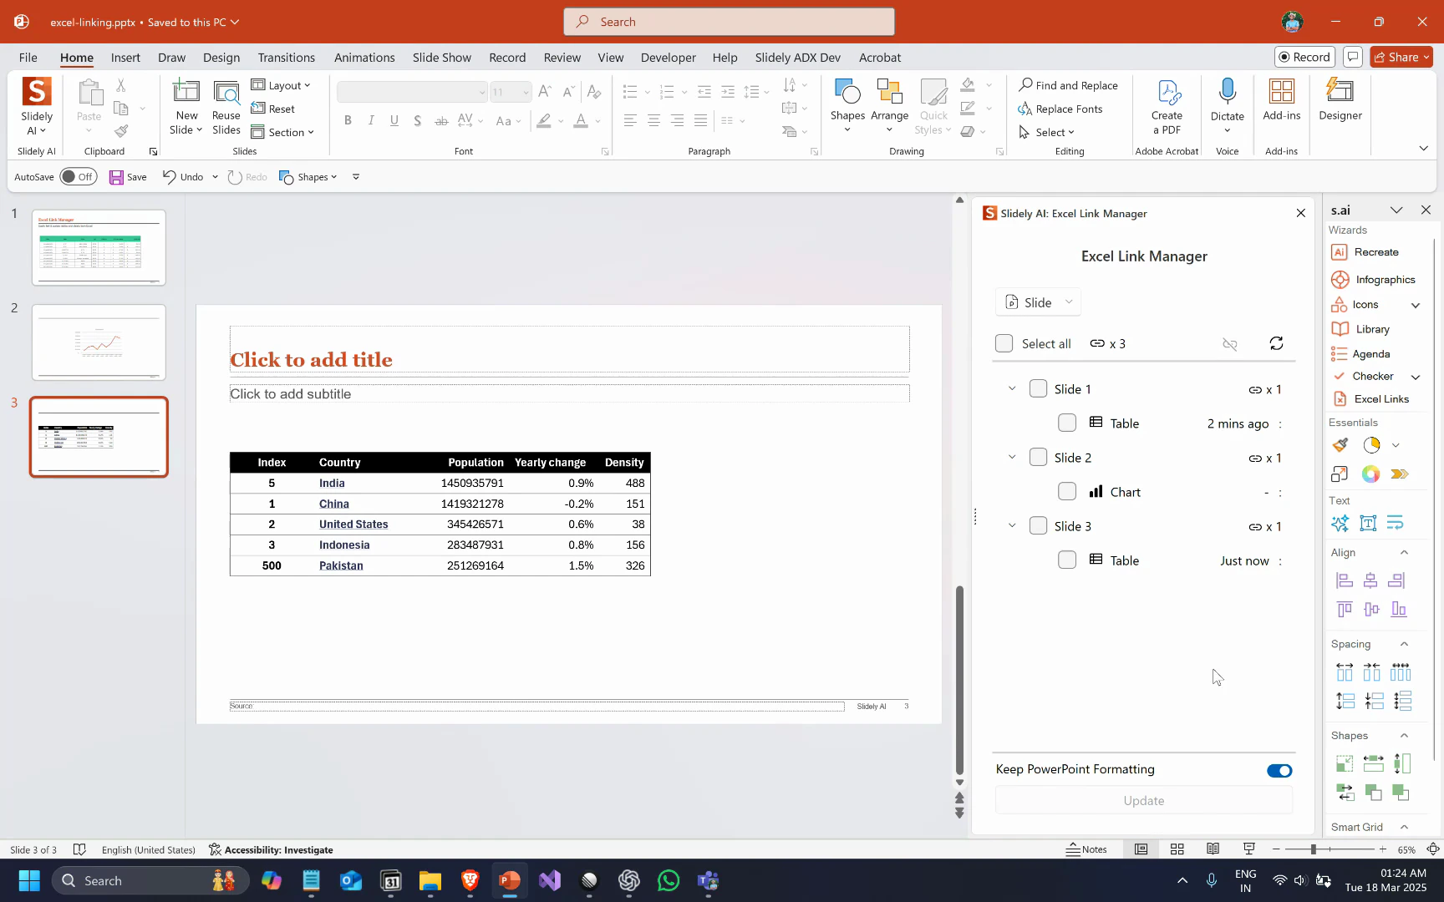The height and width of the screenshot is (902, 1444).
Task: Check the Select all checkbox
Action: click(1004, 343)
